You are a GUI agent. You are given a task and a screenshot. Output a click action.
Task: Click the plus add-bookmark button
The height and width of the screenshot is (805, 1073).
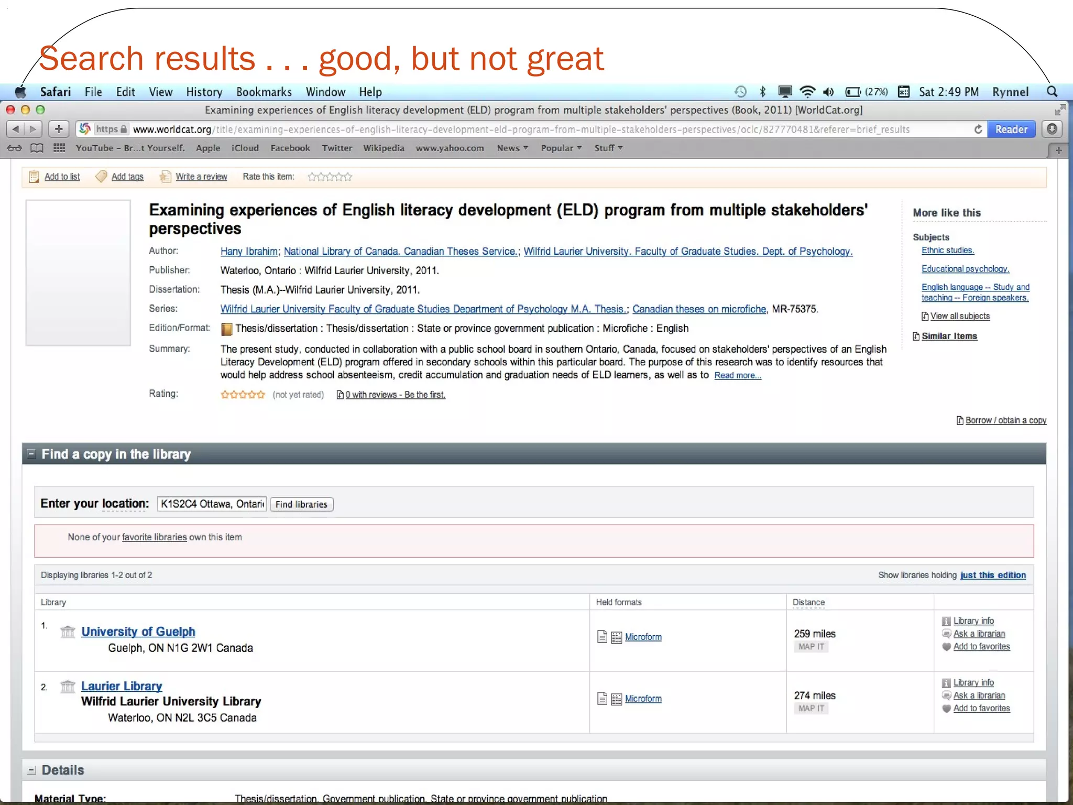[x=59, y=129]
